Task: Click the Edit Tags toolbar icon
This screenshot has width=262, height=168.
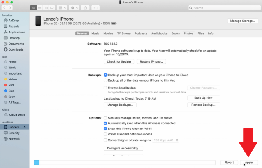Action: coord(96,8)
